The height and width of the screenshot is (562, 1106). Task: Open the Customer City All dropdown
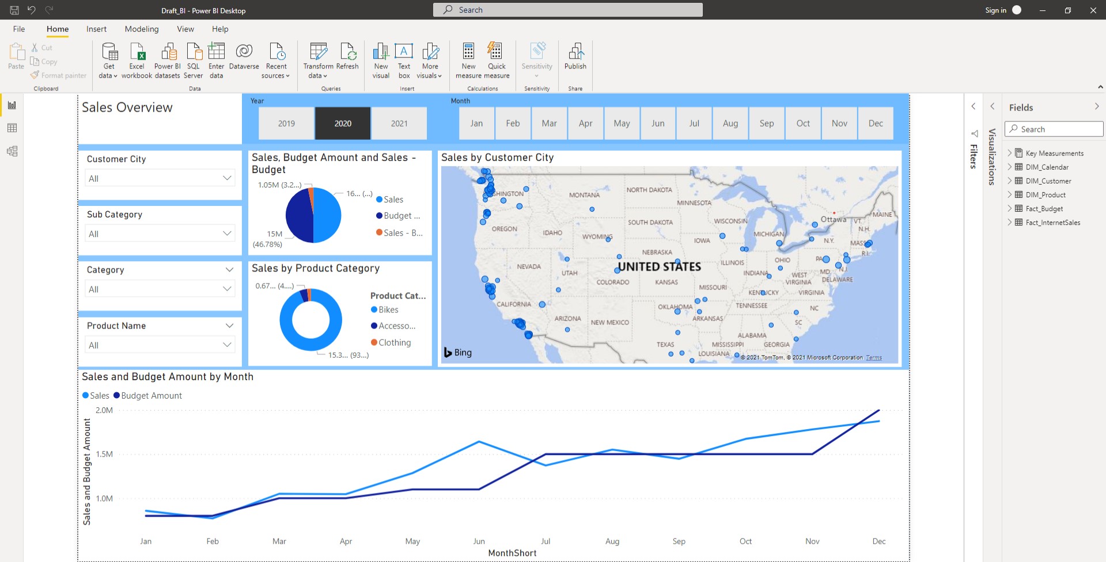click(x=160, y=178)
